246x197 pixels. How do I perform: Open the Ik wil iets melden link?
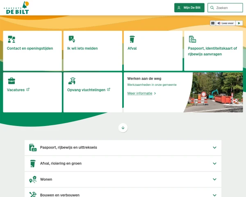[82, 48]
